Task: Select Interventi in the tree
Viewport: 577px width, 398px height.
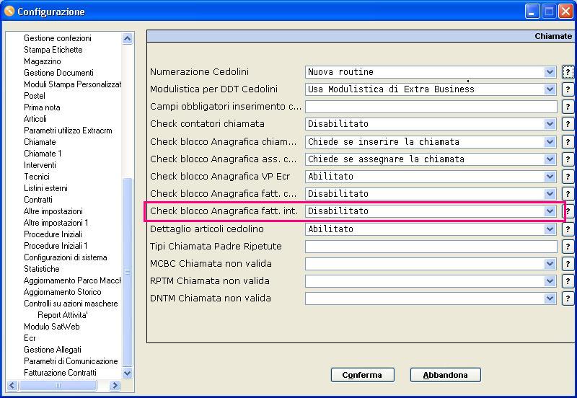Action: pyautogui.click(x=40, y=165)
